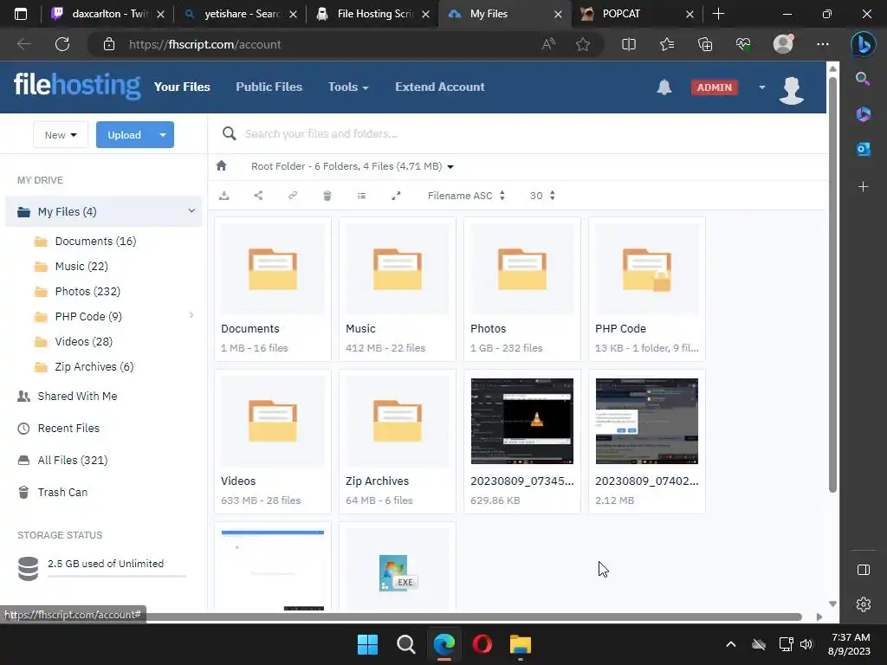This screenshot has height=665, width=887.
Task: Add this page to favorites star
Action: tap(583, 44)
